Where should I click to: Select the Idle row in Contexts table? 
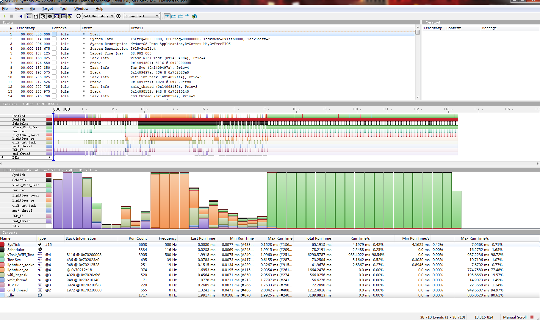point(270,295)
